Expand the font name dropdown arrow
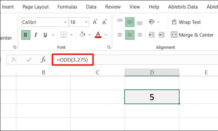The image size is (218, 131). [x=65, y=22]
